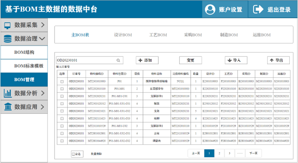Click the down-arrow icon on 导入 button
This screenshot has width=298, height=163.
229,60
